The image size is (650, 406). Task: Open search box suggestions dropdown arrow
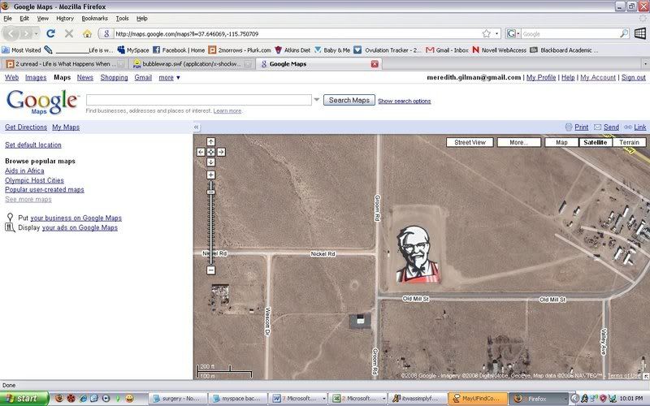click(317, 100)
